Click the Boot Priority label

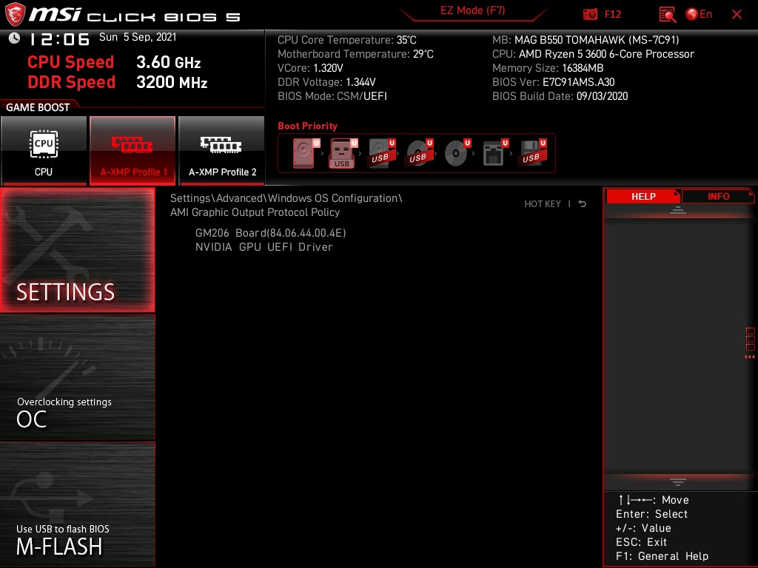[307, 126]
